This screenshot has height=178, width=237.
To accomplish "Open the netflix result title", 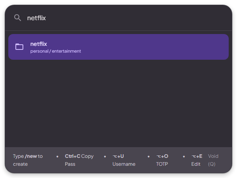I will click(39, 44).
